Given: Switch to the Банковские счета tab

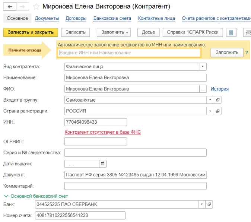Looking at the screenshot, I should (x=112, y=18).
